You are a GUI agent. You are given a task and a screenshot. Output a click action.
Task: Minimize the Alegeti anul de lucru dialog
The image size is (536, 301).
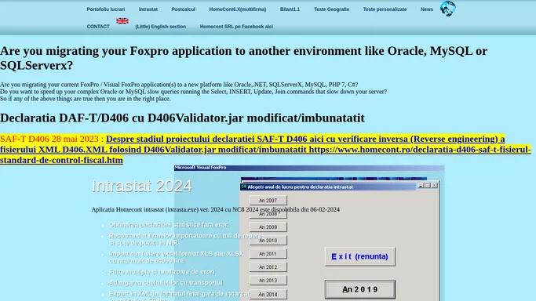(x=421, y=185)
